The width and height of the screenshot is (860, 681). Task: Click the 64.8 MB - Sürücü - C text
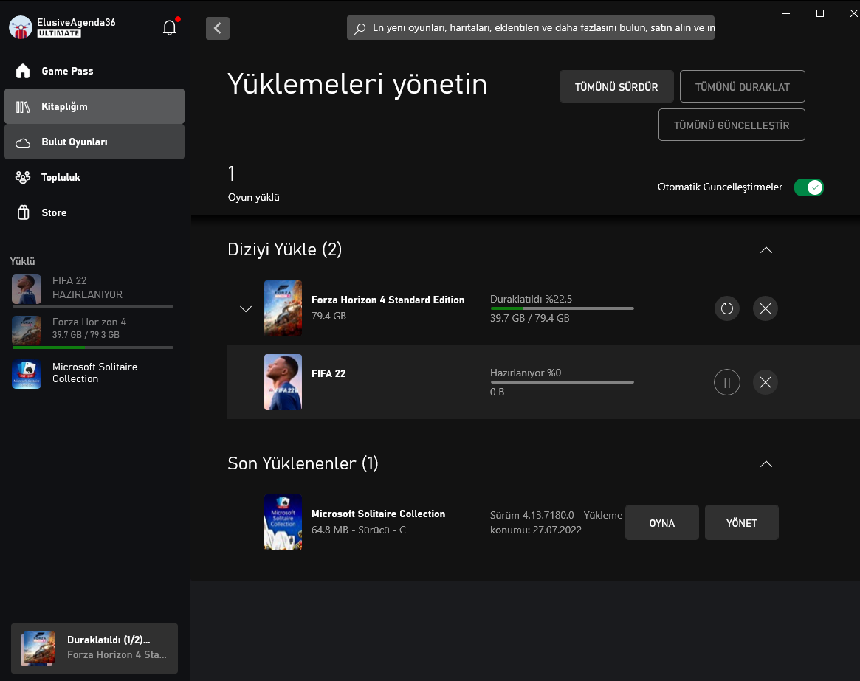pyautogui.click(x=359, y=530)
